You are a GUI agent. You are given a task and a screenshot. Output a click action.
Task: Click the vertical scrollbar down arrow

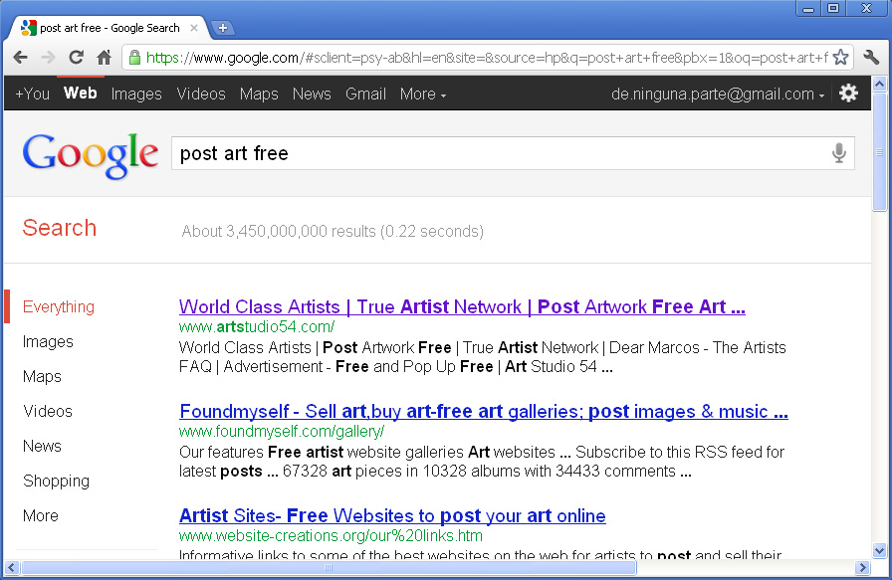[879, 550]
